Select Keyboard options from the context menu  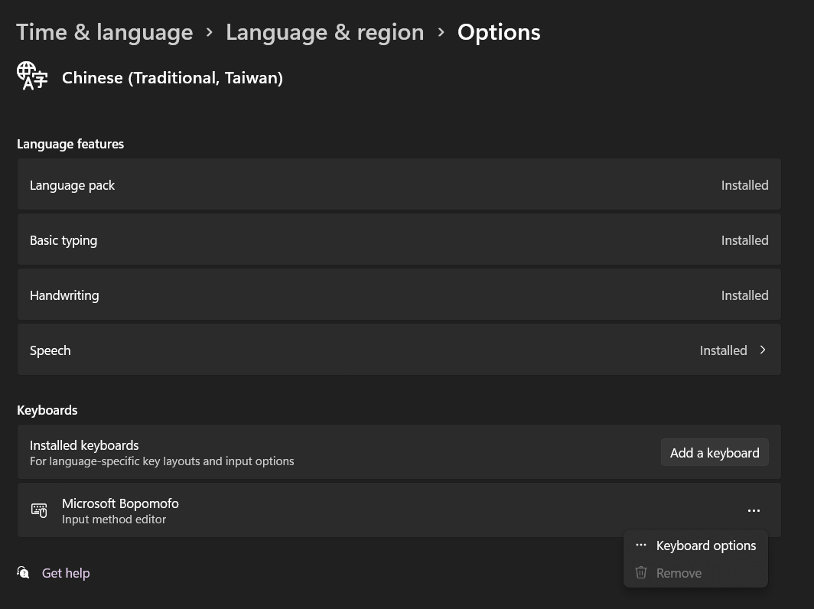click(705, 545)
